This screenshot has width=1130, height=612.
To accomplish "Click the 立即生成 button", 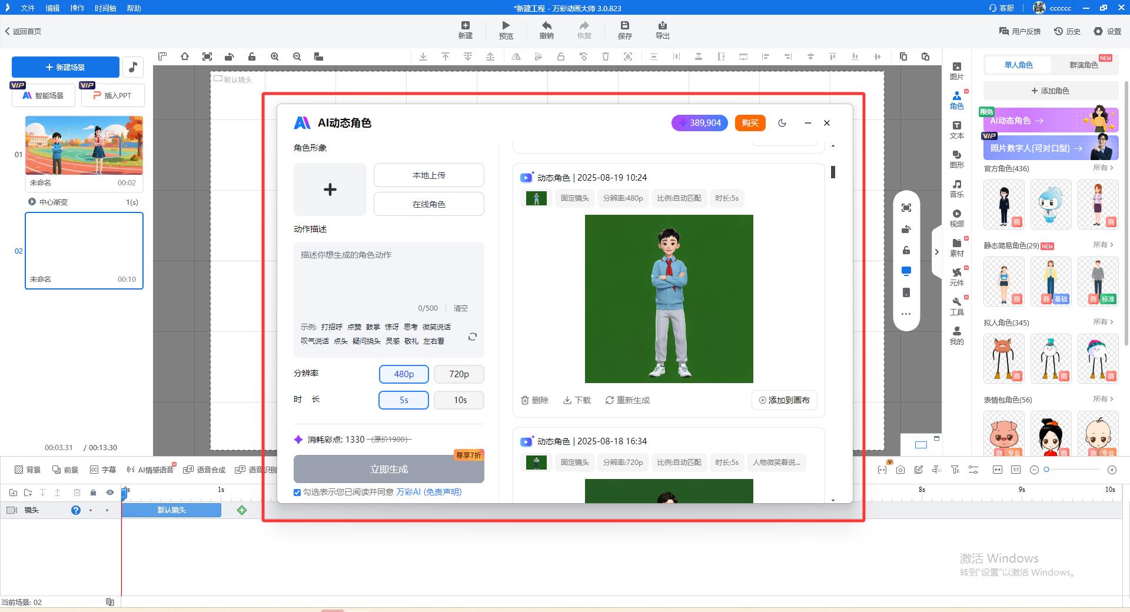I will [x=389, y=469].
